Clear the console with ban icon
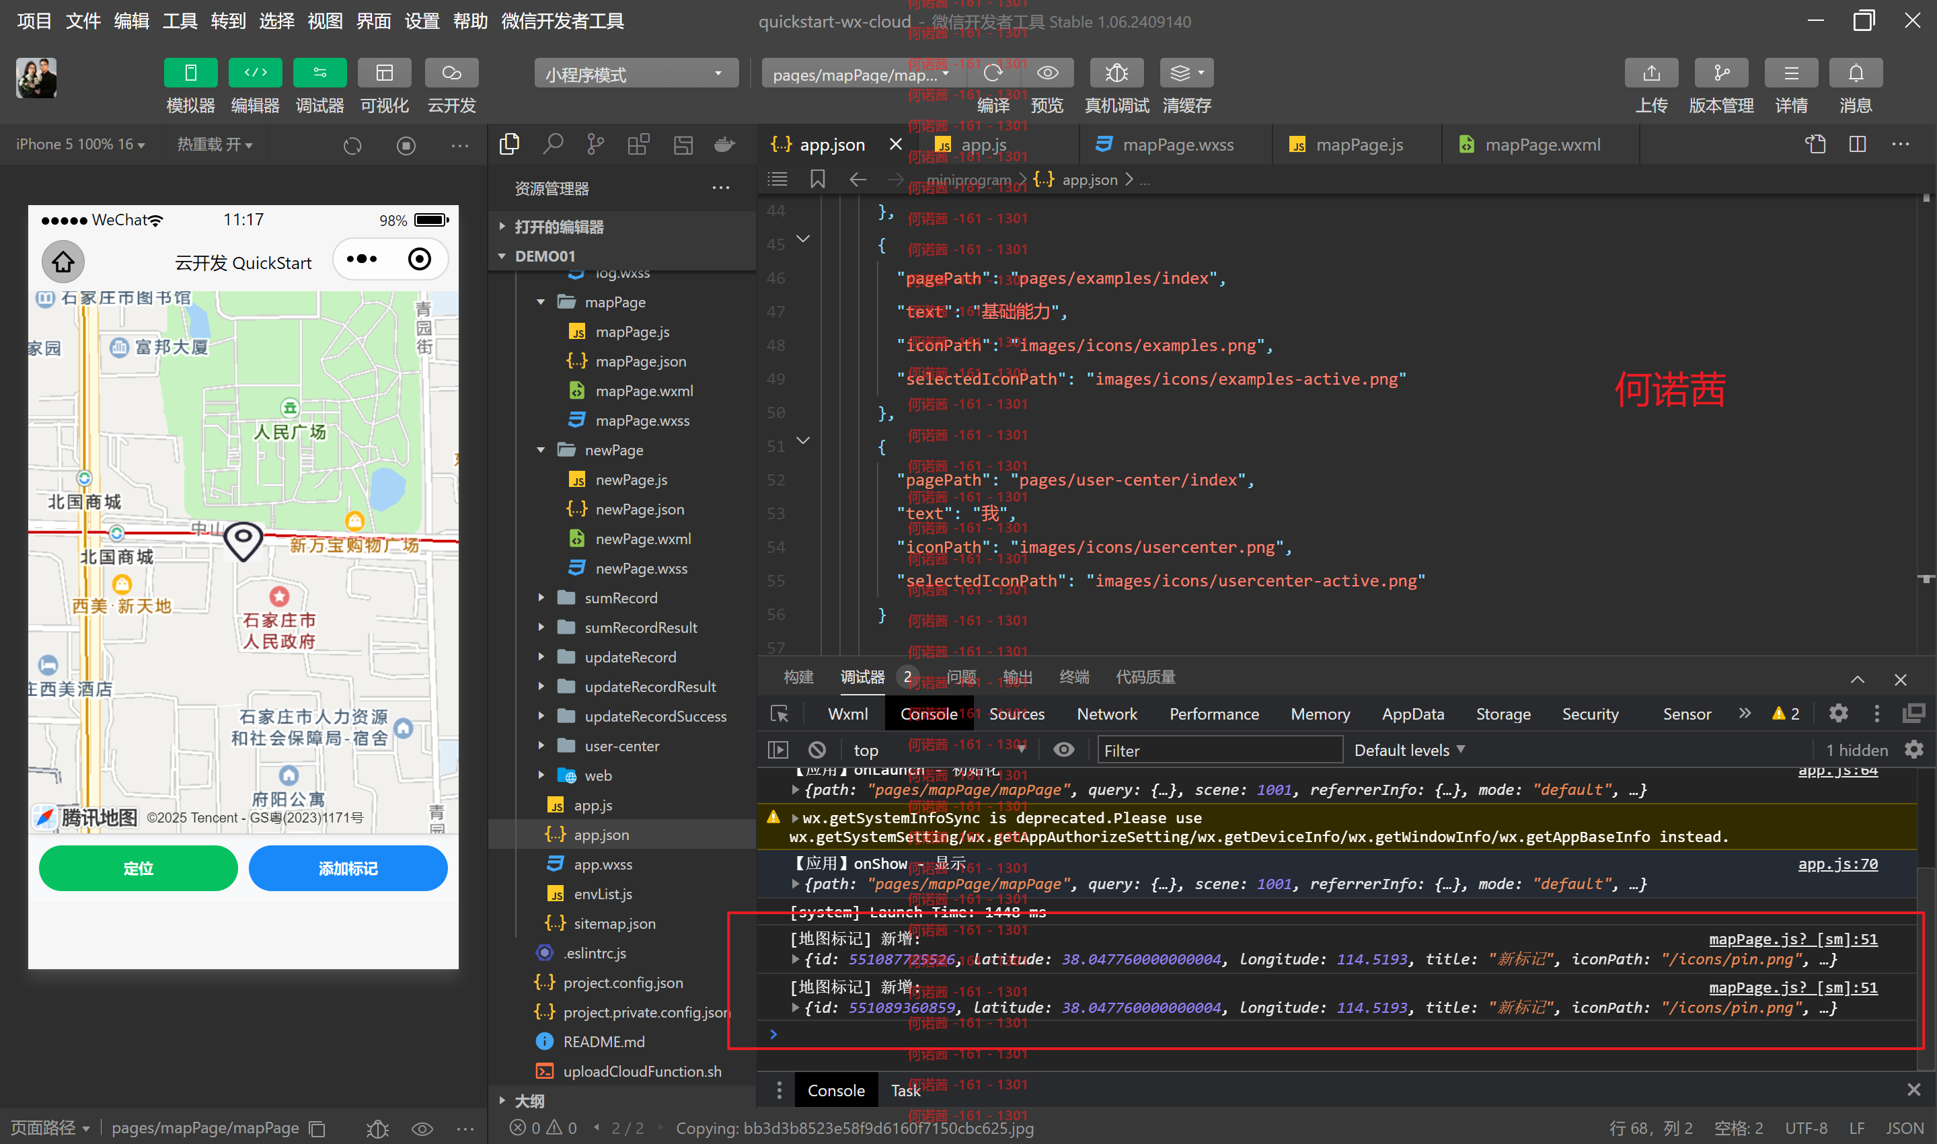Screen dimensions: 1937x1144 click(817, 749)
